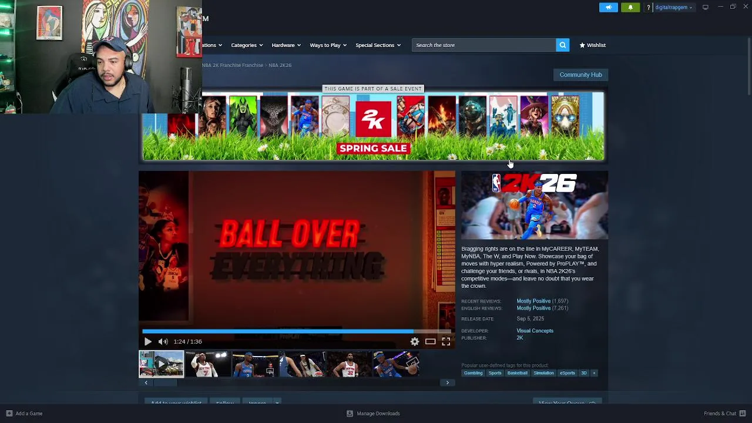This screenshot has width=752, height=423.
Task: Open English reviews Mostly Positive link
Action: tap(533, 308)
